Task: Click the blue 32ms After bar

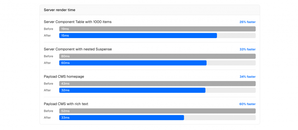Action: pos(132,90)
